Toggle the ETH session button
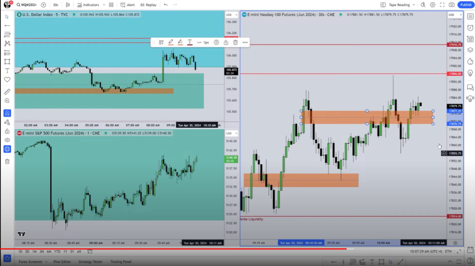Viewport: 475px width, 266px height. coord(448,252)
